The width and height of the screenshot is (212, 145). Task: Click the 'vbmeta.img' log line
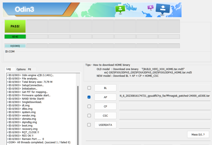pos(21,119)
